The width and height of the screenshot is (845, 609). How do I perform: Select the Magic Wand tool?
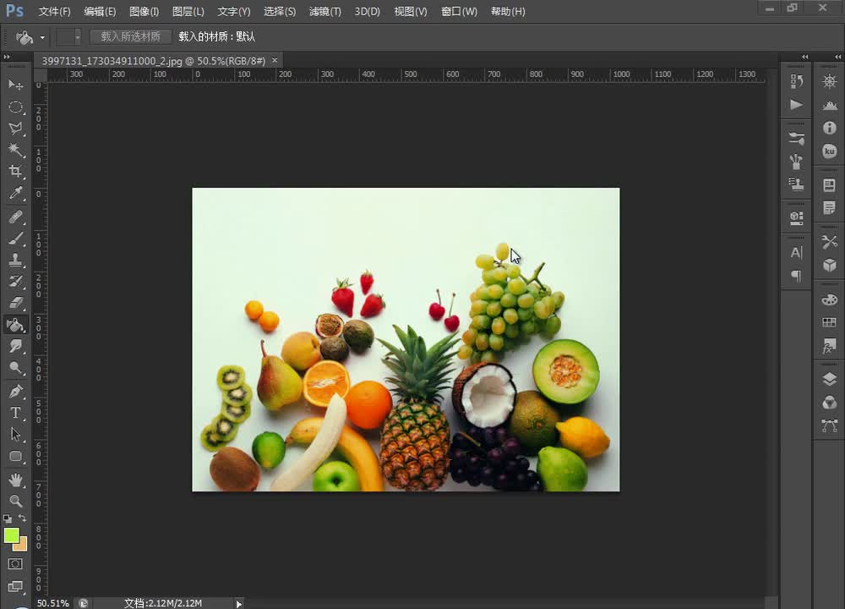click(x=15, y=150)
